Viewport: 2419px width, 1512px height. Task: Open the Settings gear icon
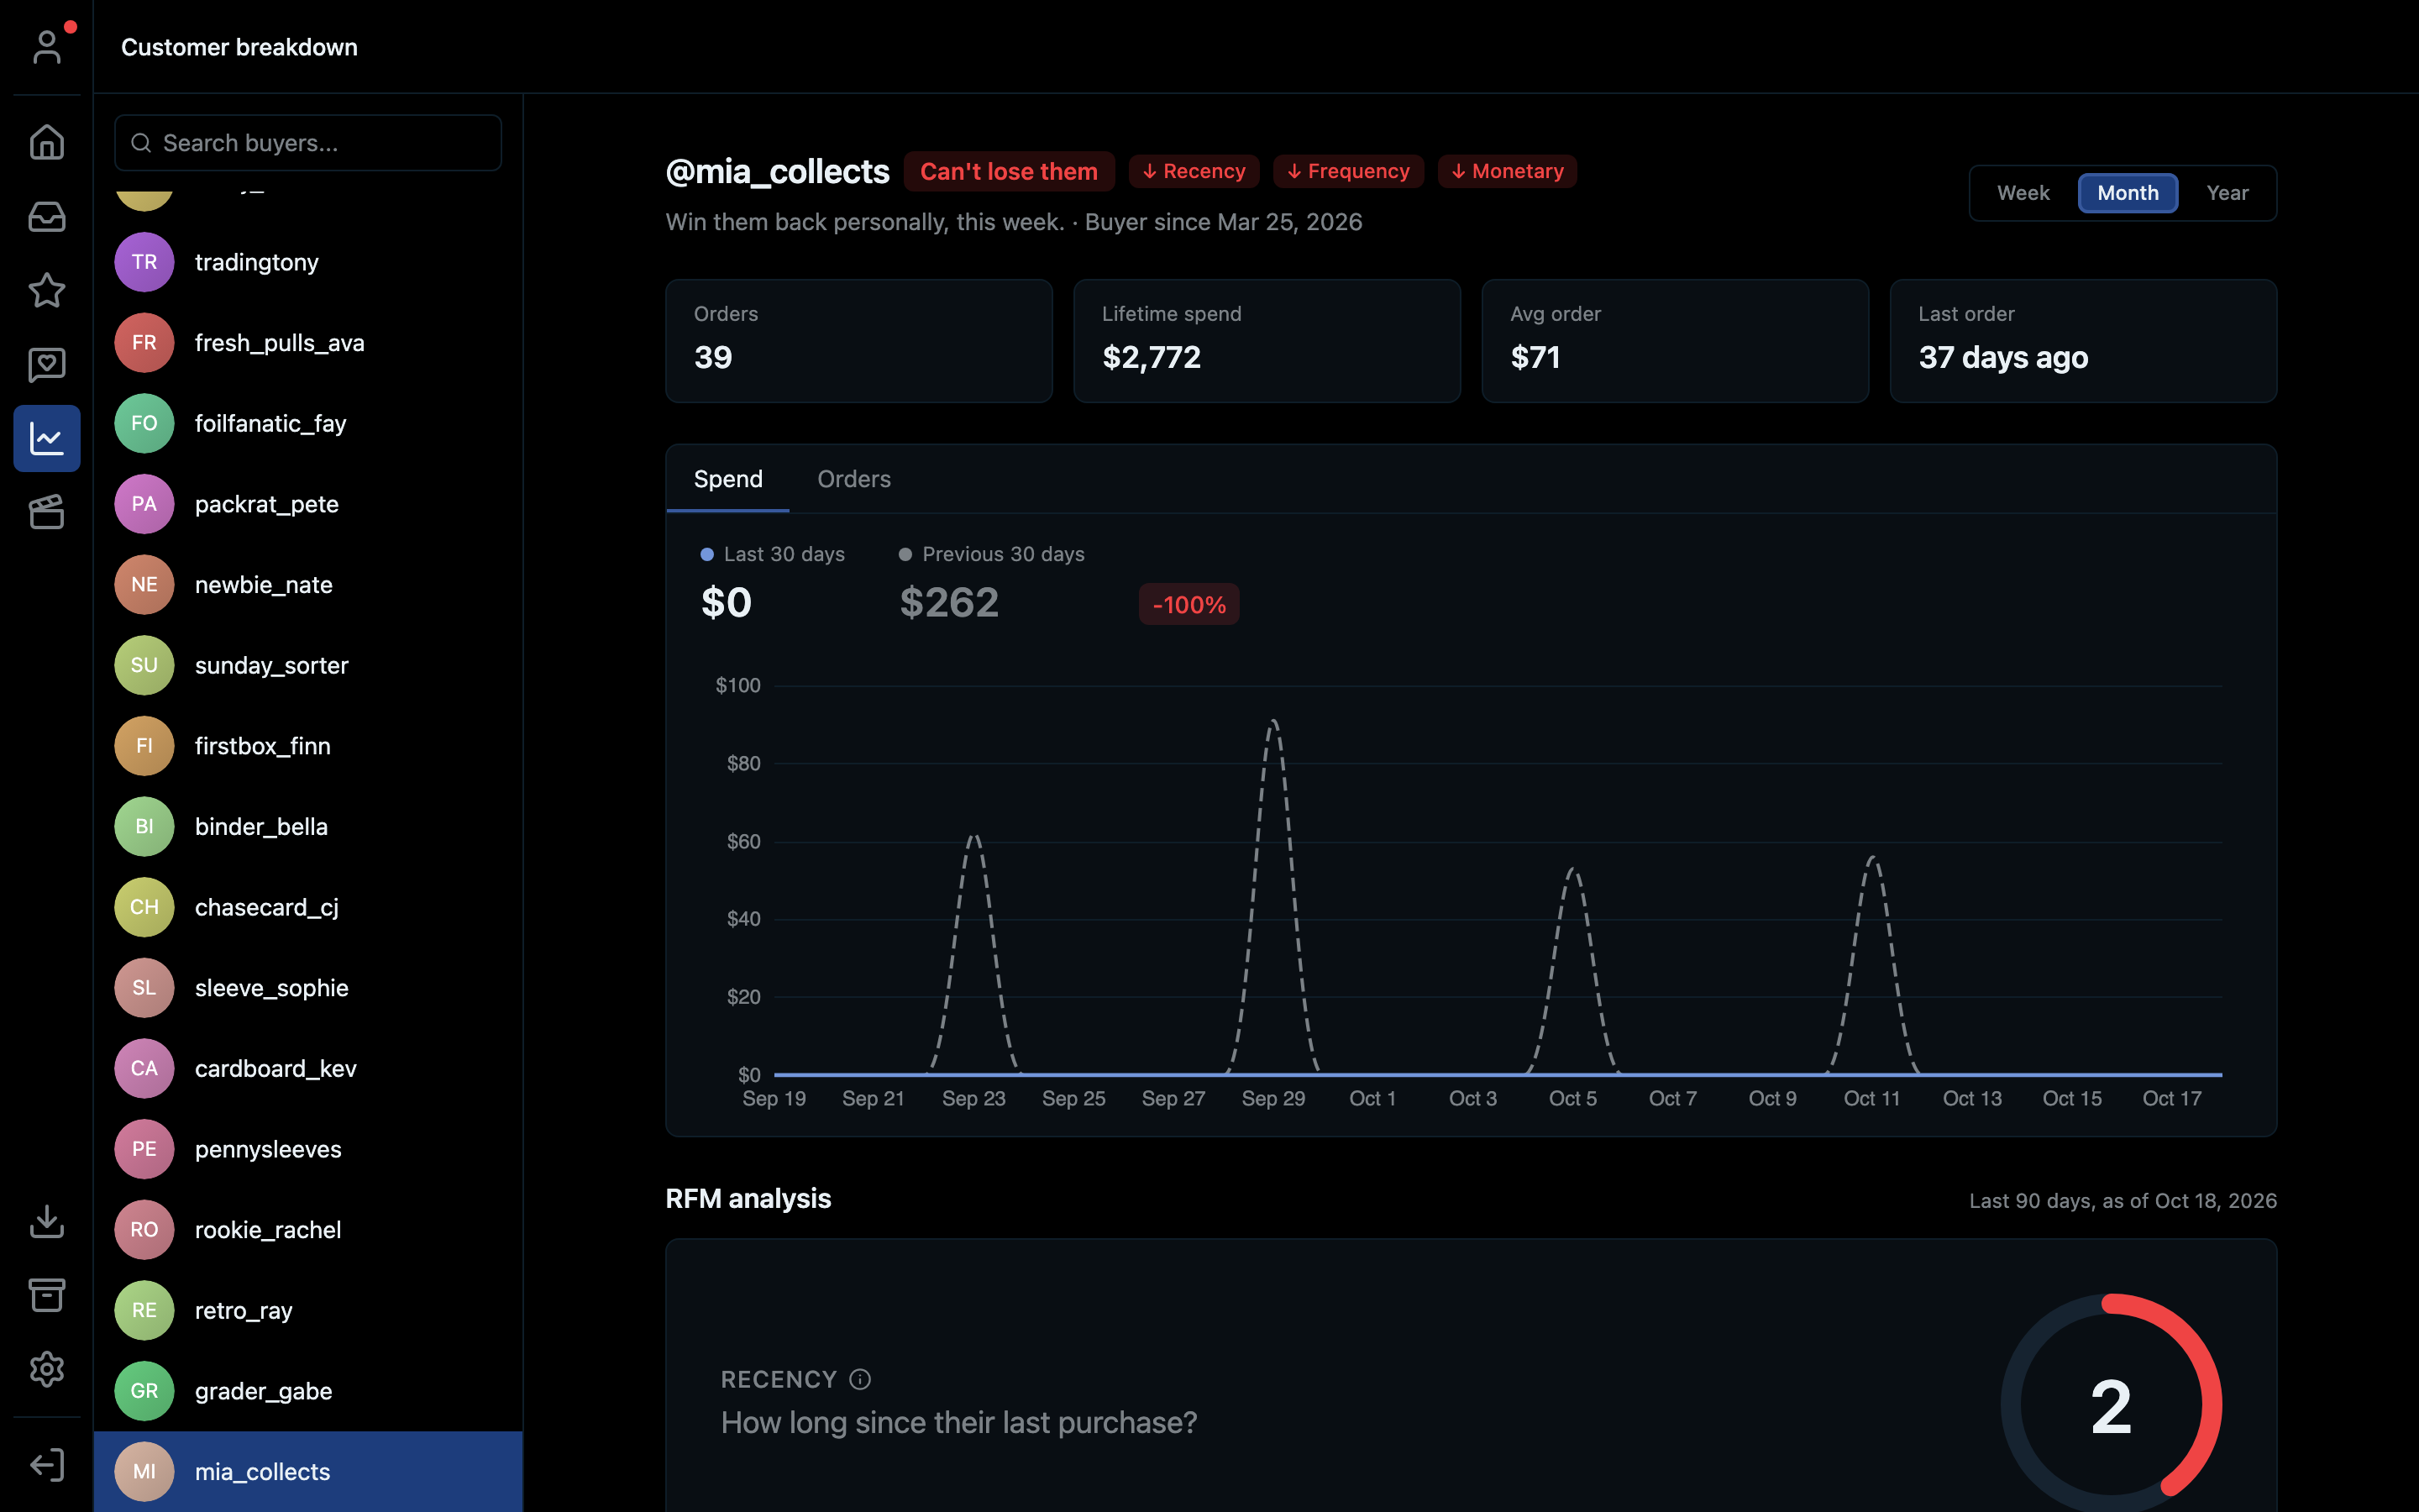(x=47, y=1369)
